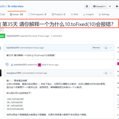The image size is (119, 119).
Task: Click the '1 comment' text
Action: click(x=56, y=36)
